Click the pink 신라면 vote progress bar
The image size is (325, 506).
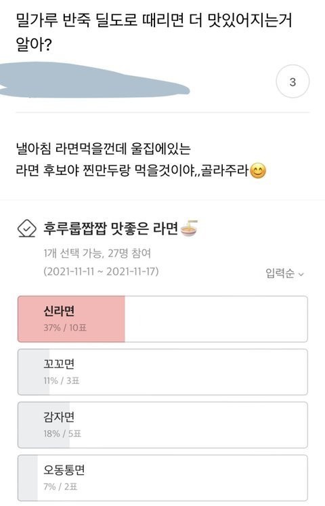(x=71, y=319)
